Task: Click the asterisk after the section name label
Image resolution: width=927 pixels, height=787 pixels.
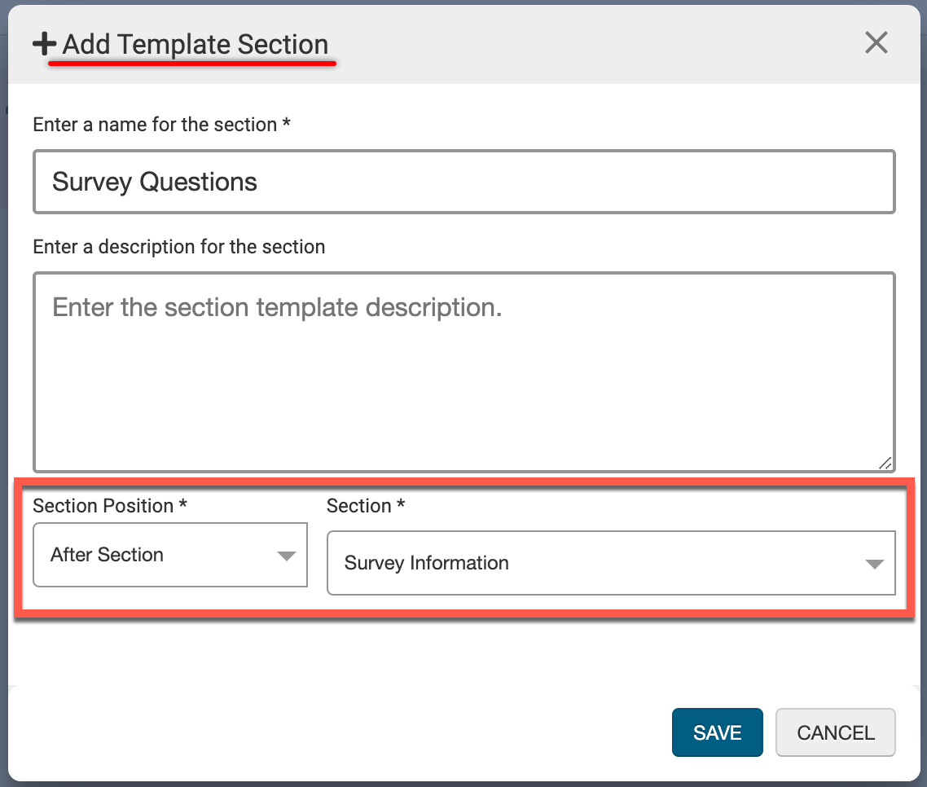Action: pyautogui.click(x=287, y=125)
